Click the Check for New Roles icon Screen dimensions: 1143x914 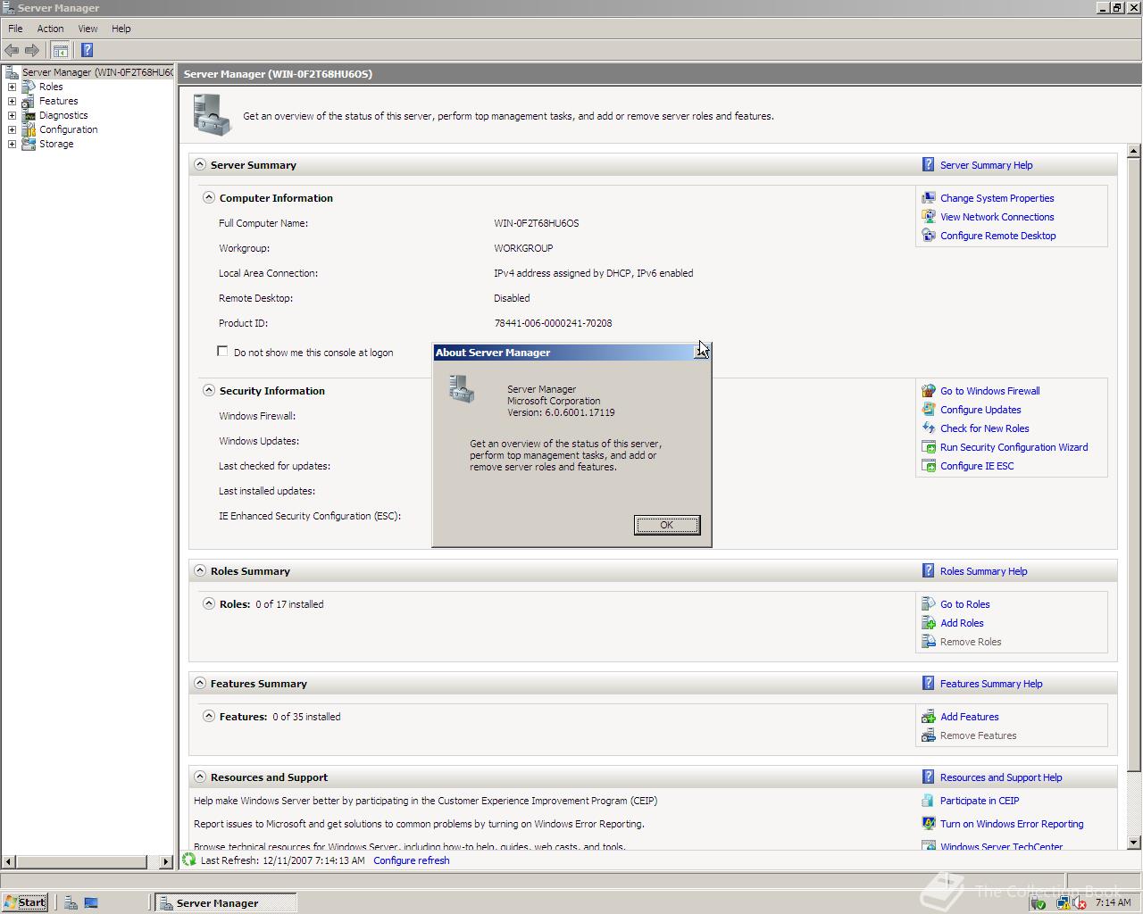tap(929, 428)
